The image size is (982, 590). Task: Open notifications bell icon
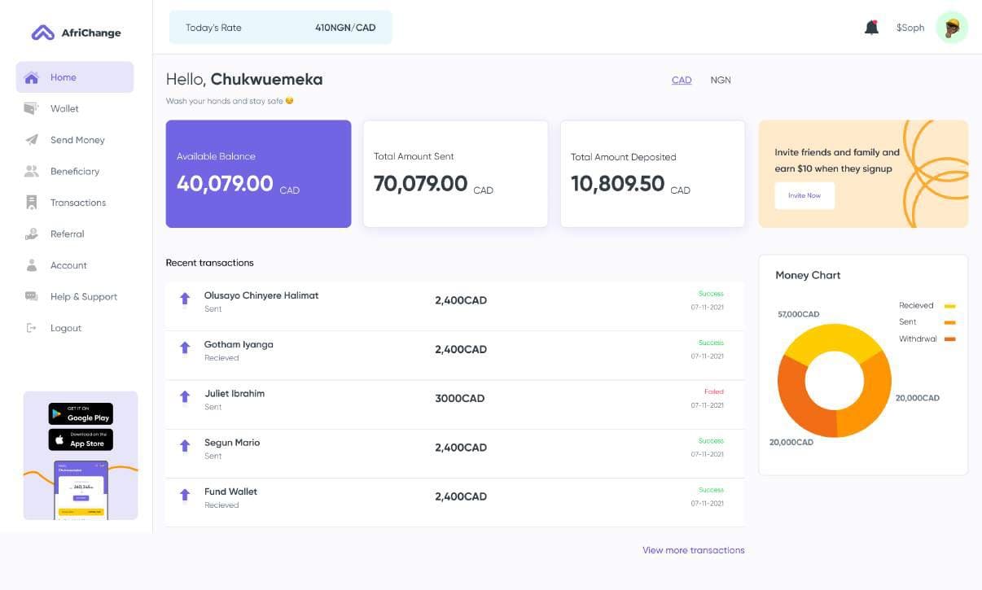pos(871,28)
